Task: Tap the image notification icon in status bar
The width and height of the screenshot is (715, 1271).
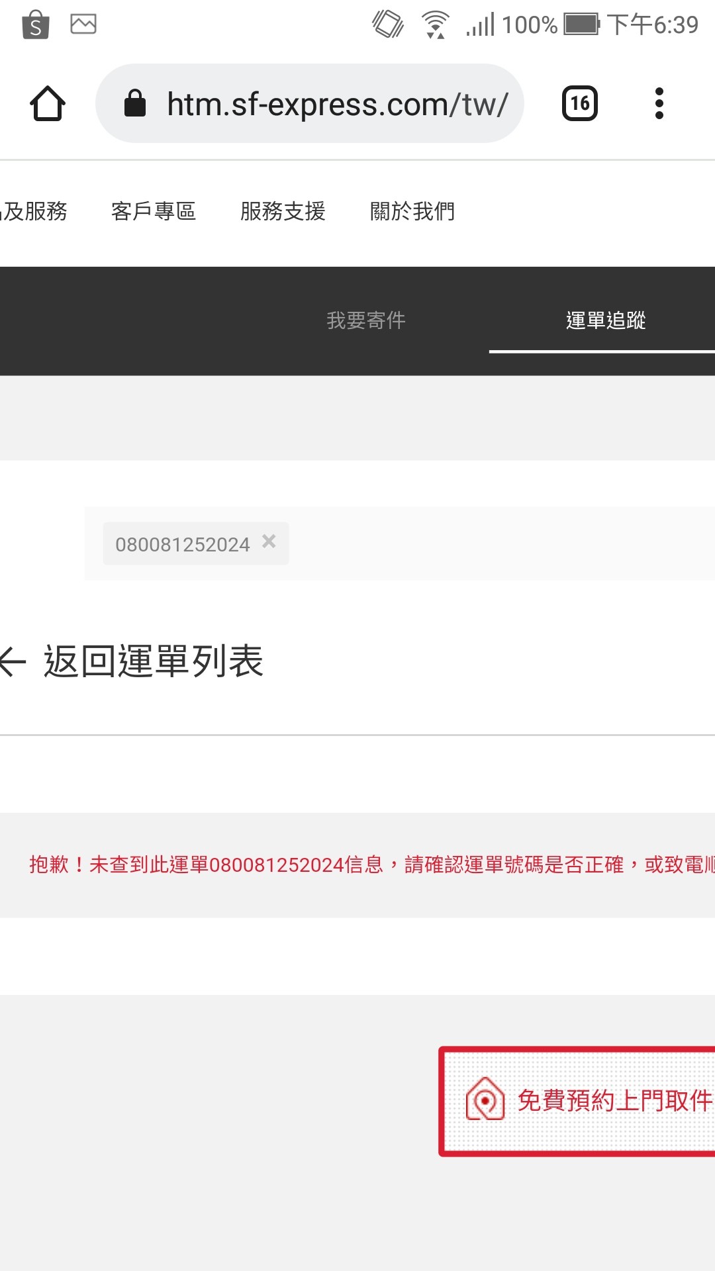Action: pos(83,24)
